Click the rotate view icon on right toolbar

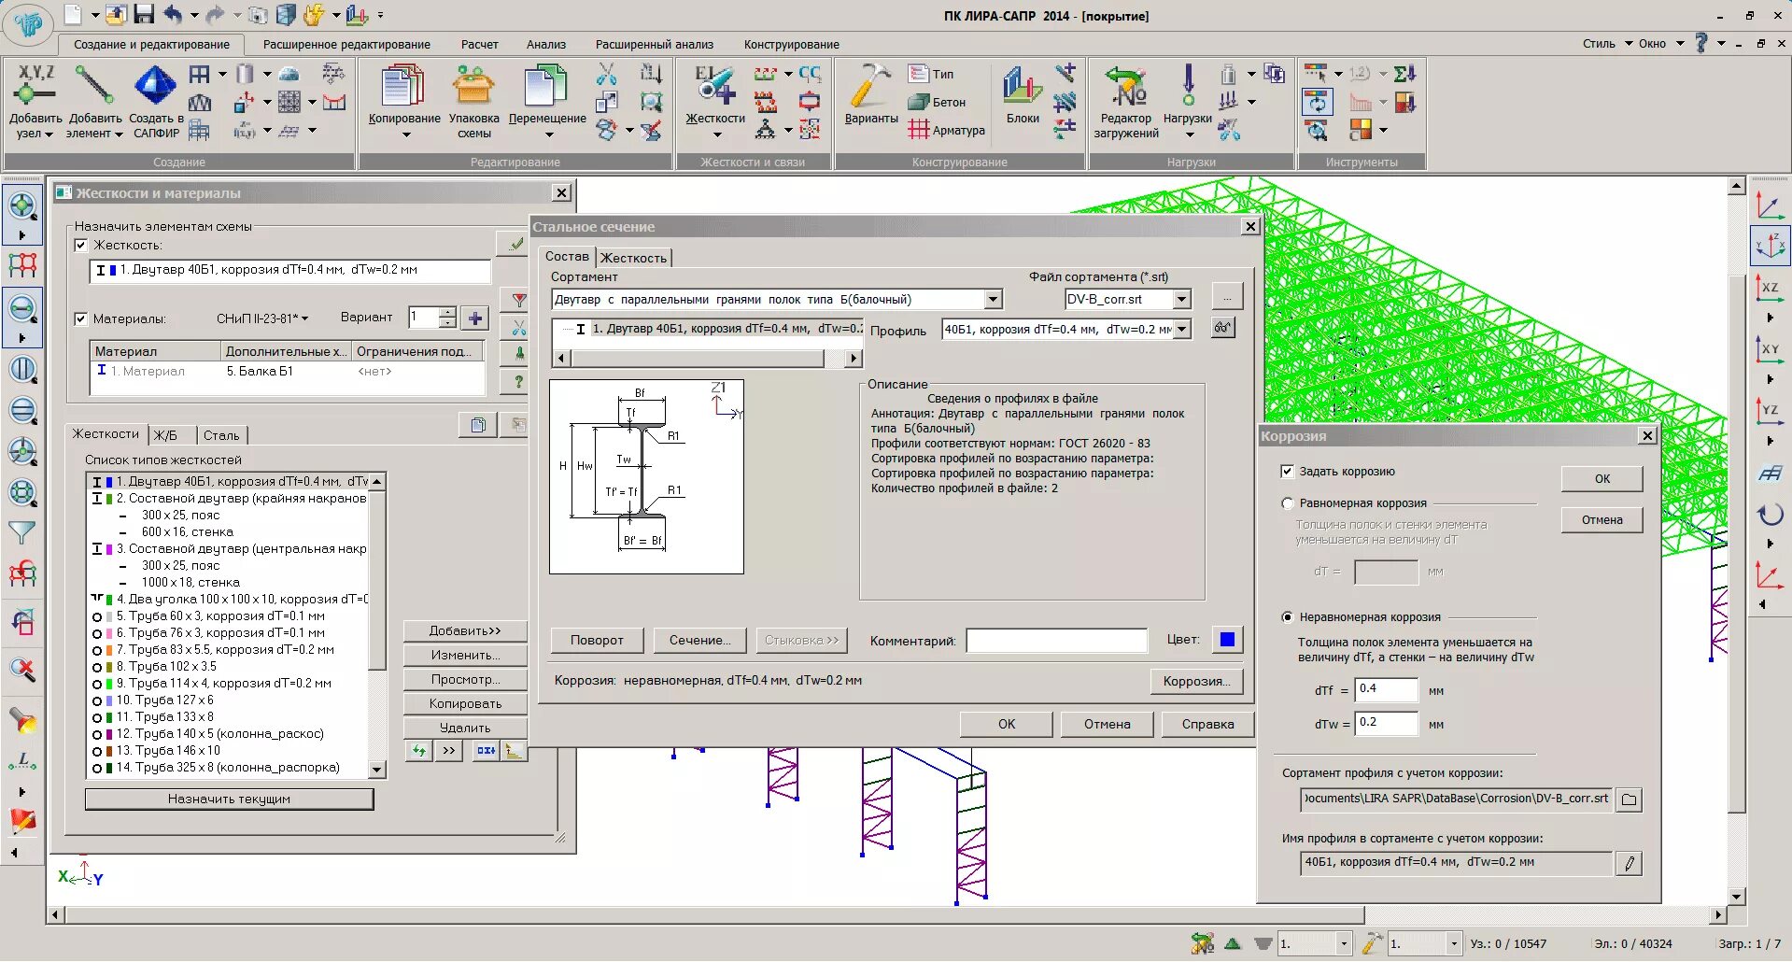1770,514
